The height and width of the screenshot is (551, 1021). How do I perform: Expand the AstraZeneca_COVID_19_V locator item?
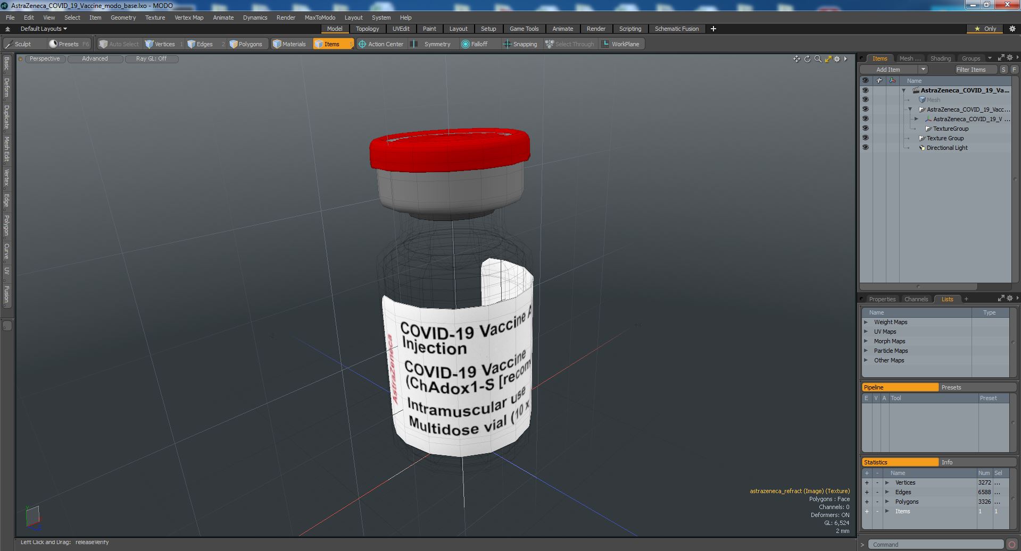tap(916, 119)
